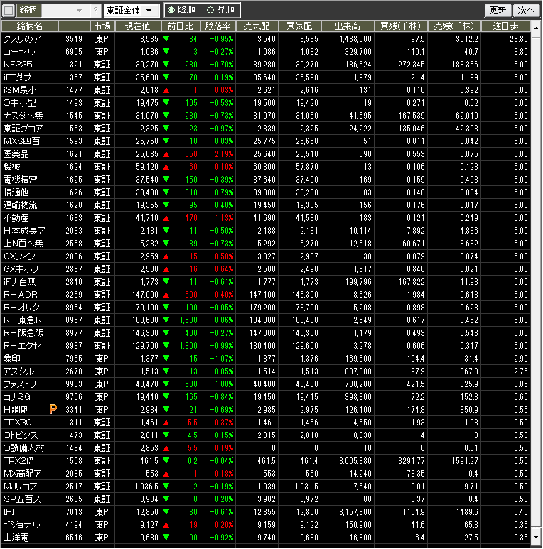
Task: Click the green down arrow in コナミG row
Action: click(x=166, y=397)
